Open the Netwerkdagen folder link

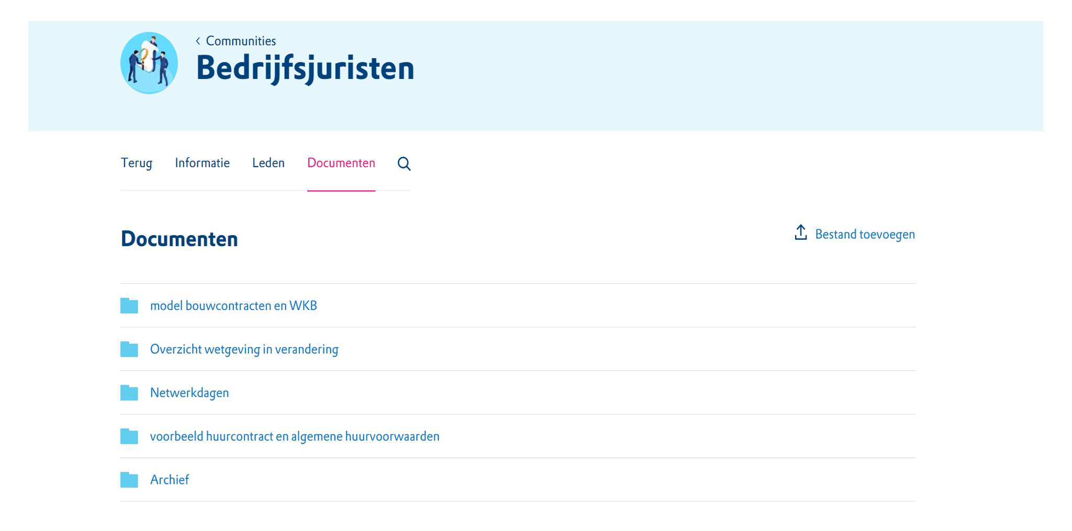point(189,393)
